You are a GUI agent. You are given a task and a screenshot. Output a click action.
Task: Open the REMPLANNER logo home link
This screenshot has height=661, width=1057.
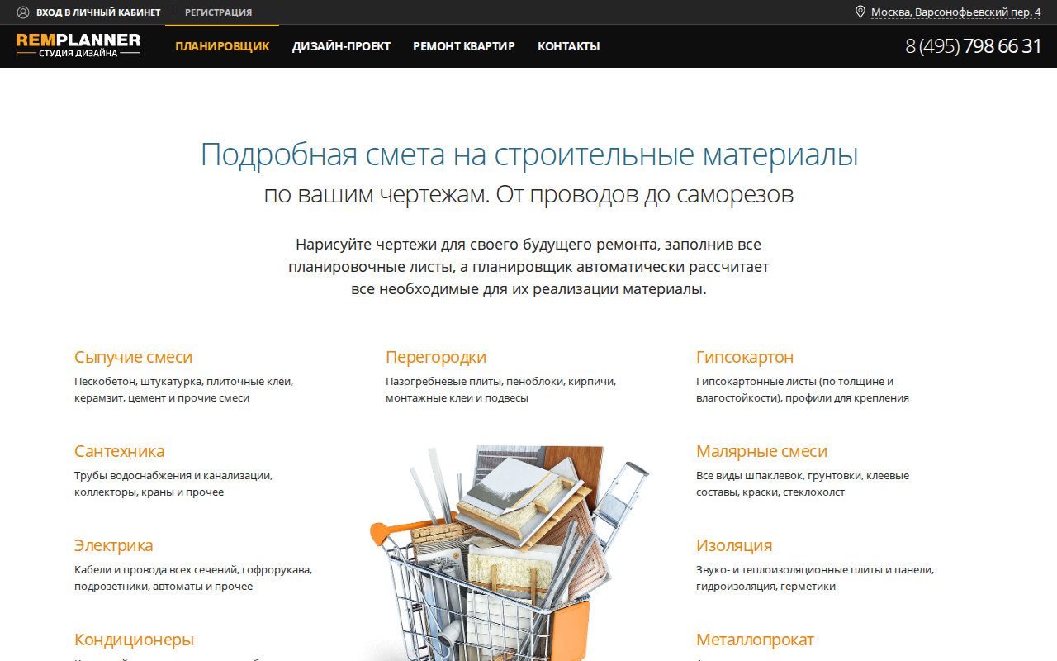78,45
